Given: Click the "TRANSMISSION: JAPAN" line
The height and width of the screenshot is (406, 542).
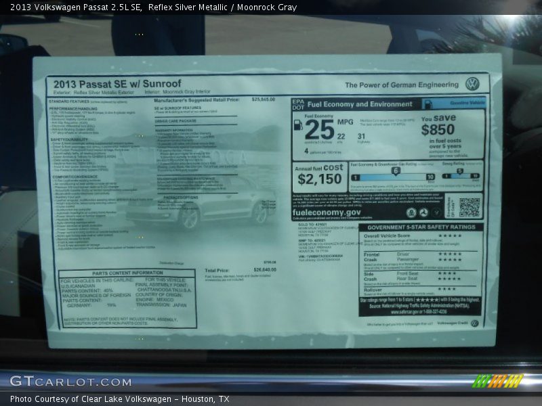Looking at the screenshot, I should click(x=161, y=305).
